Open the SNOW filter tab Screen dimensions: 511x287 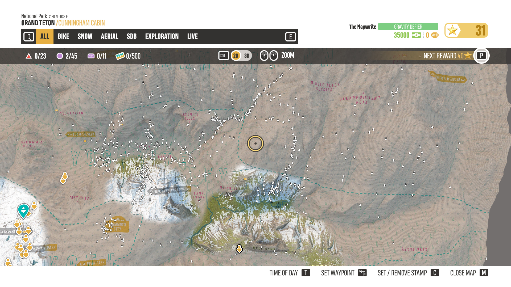pos(85,37)
